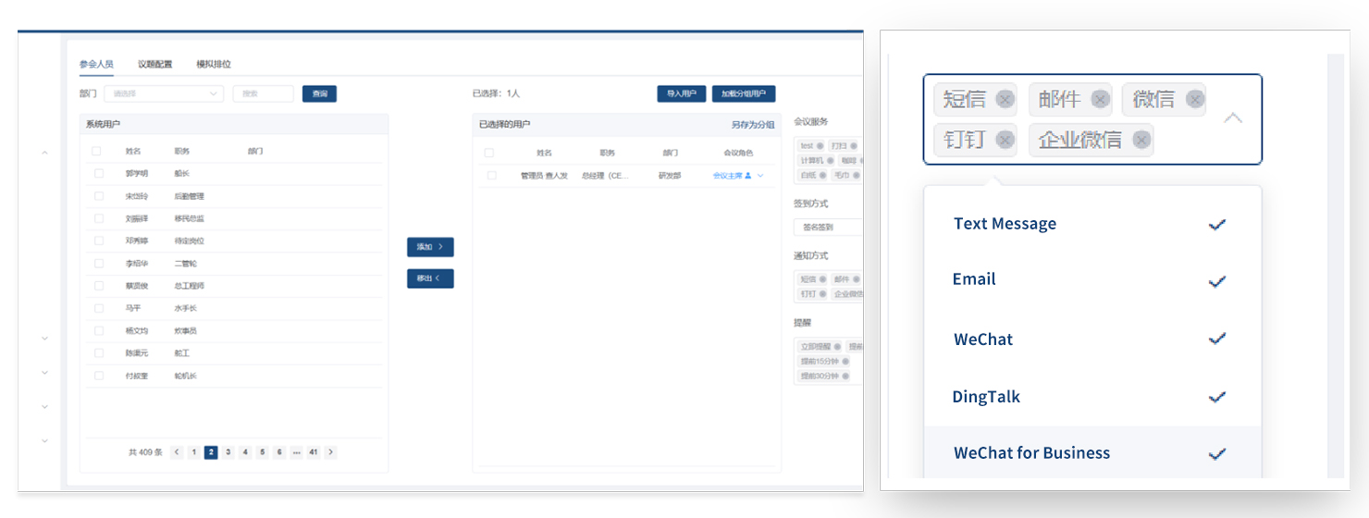Open the 签名签到 sign-in method dropdown
1369x518 pixels.
tap(828, 227)
